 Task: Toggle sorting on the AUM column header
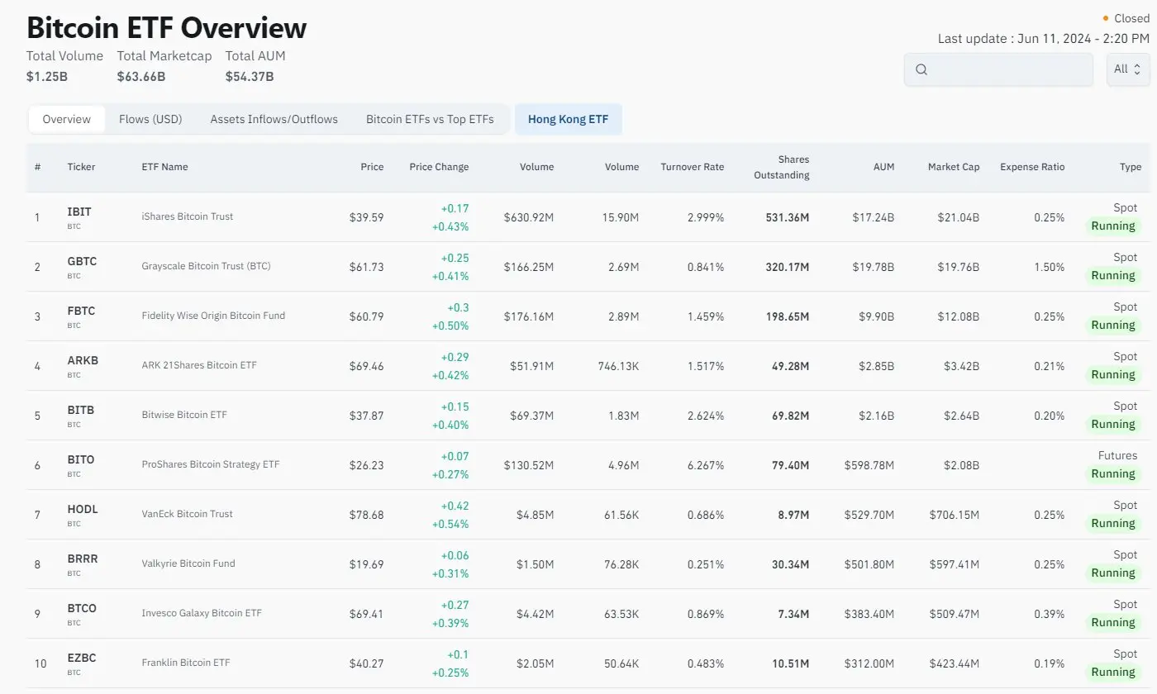point(883,167)
